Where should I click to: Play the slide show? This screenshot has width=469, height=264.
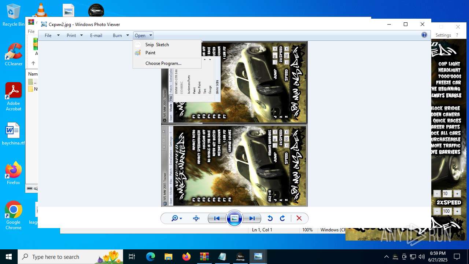coord(234,219)
